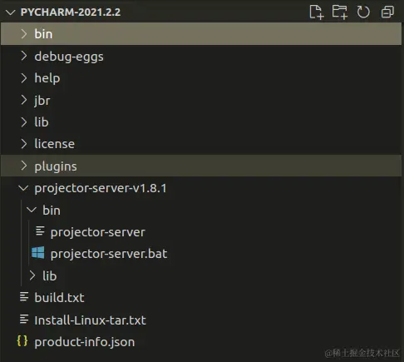This screenshot has height=362, width=404.
Task: Select the jbr folder name
Action: click(x=42, y=101)
